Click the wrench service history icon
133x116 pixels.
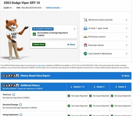click(x=85, y=20)
